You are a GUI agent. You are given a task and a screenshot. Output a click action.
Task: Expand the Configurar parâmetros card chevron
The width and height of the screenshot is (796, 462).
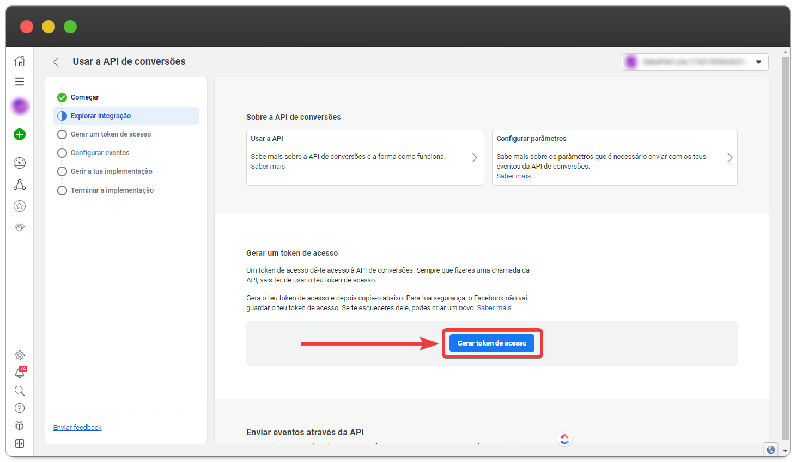pyautogui.click(x=730, y=157)
